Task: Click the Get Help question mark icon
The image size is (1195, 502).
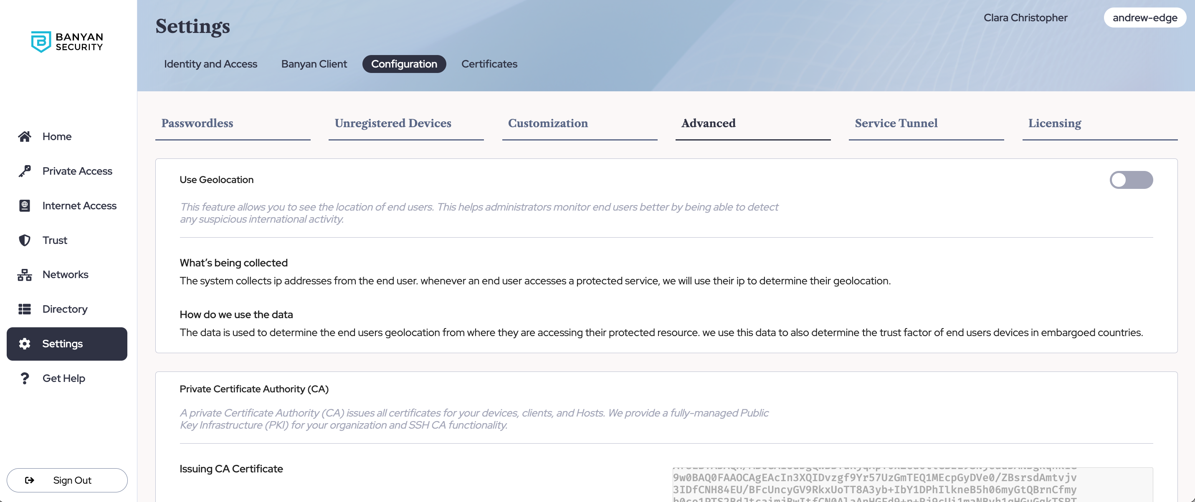Action: coord(25,378)
